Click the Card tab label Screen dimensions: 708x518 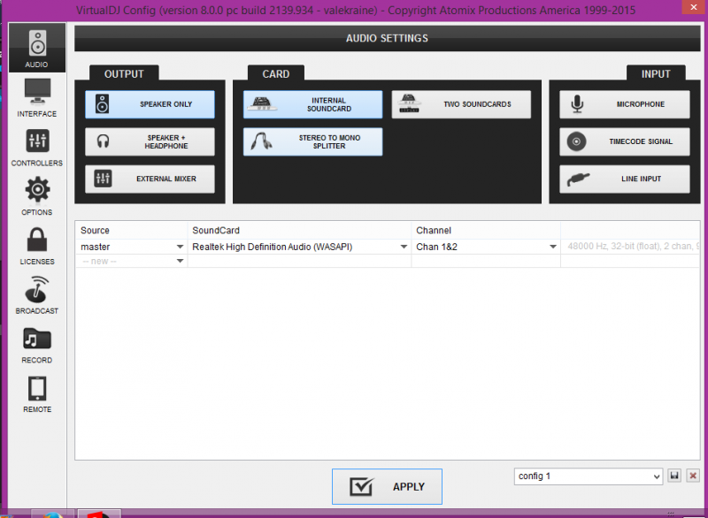coord(276,74)
